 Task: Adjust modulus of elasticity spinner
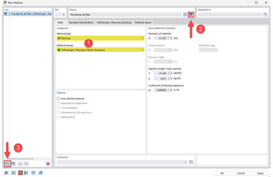169,38
